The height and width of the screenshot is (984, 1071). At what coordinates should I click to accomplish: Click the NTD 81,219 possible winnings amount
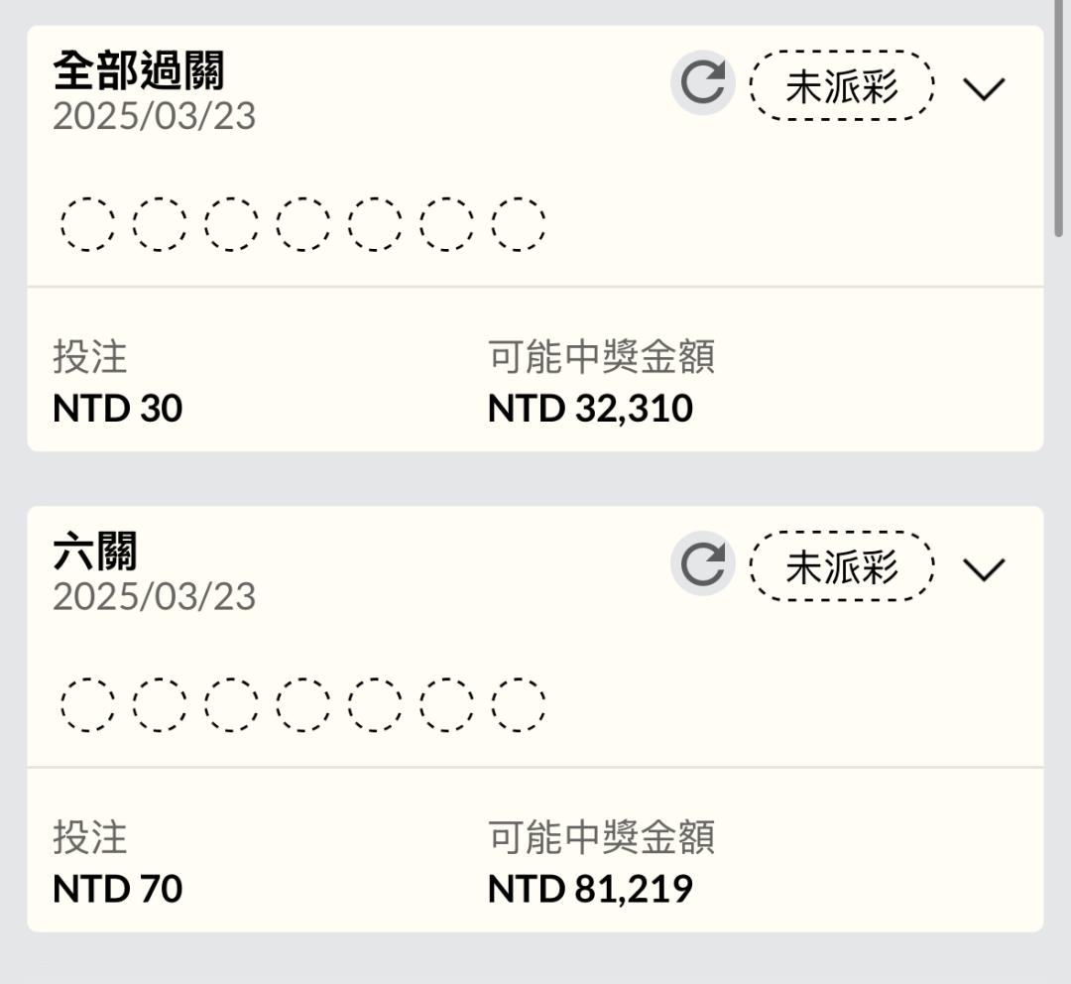pyautogui.click(x=590, y=889)
